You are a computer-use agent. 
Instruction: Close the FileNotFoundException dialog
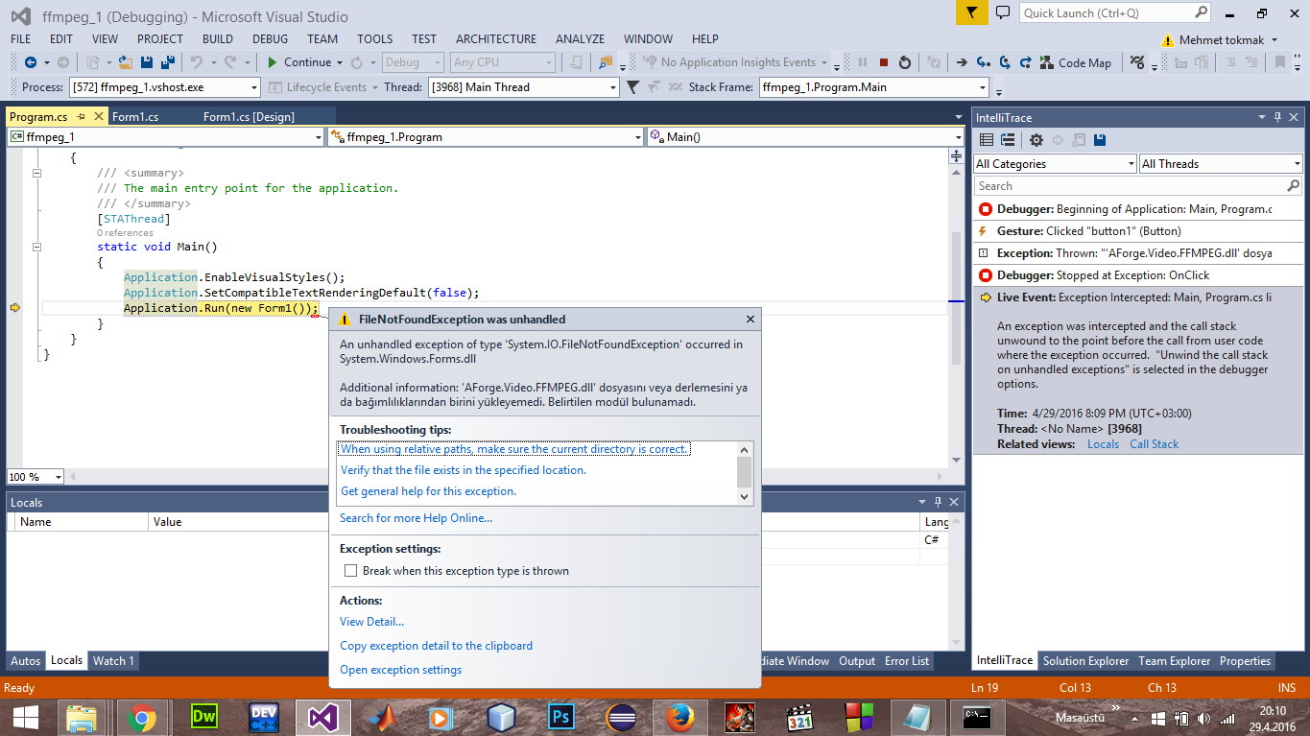pos(750,320)
